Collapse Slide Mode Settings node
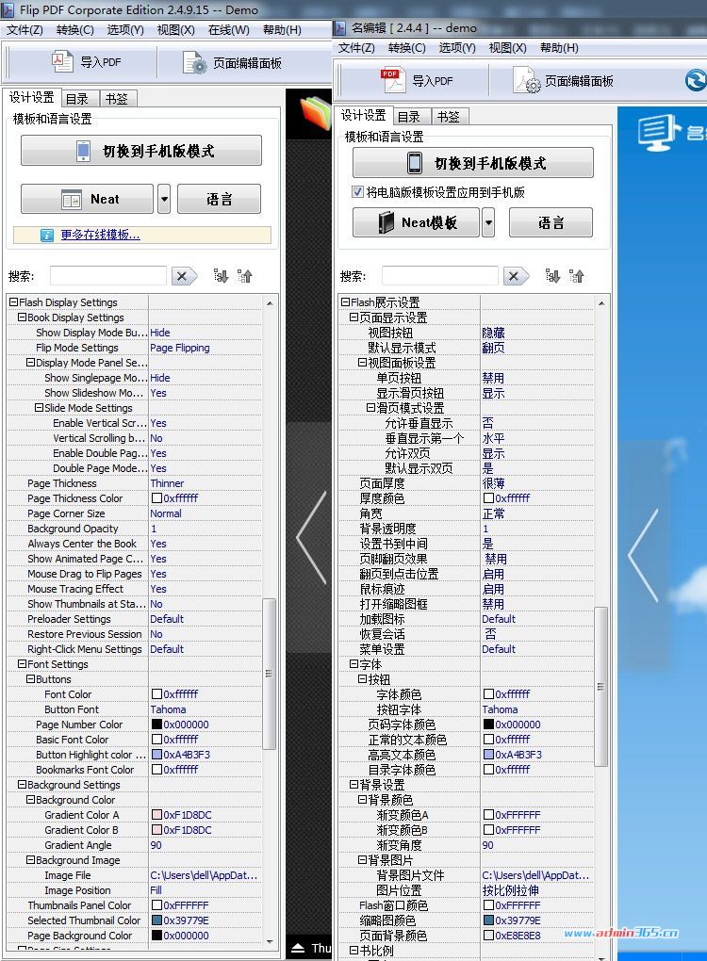Screen dimensions: 707x961 click(39, 408)
